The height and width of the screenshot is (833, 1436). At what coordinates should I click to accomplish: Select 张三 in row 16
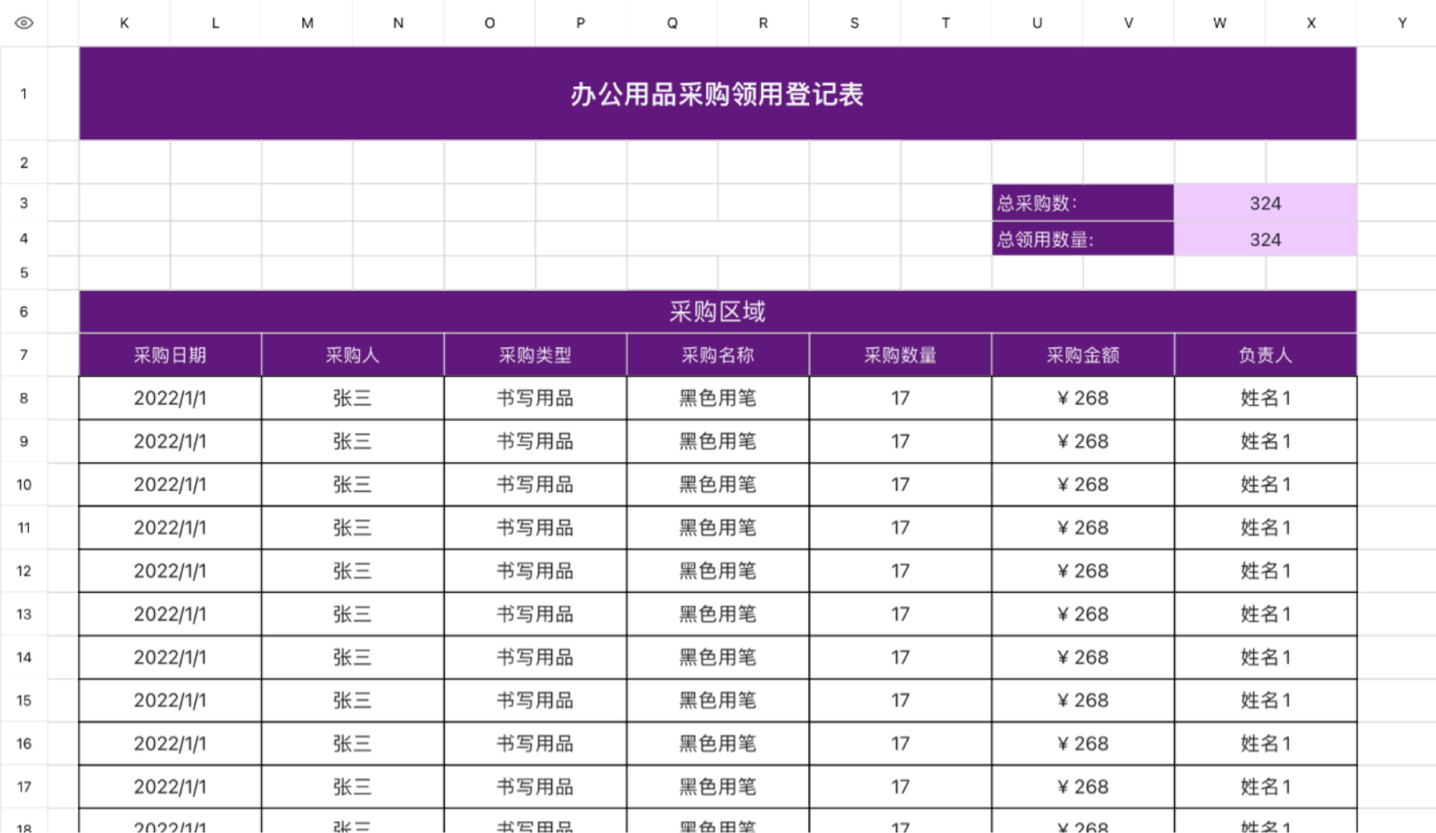352,743
